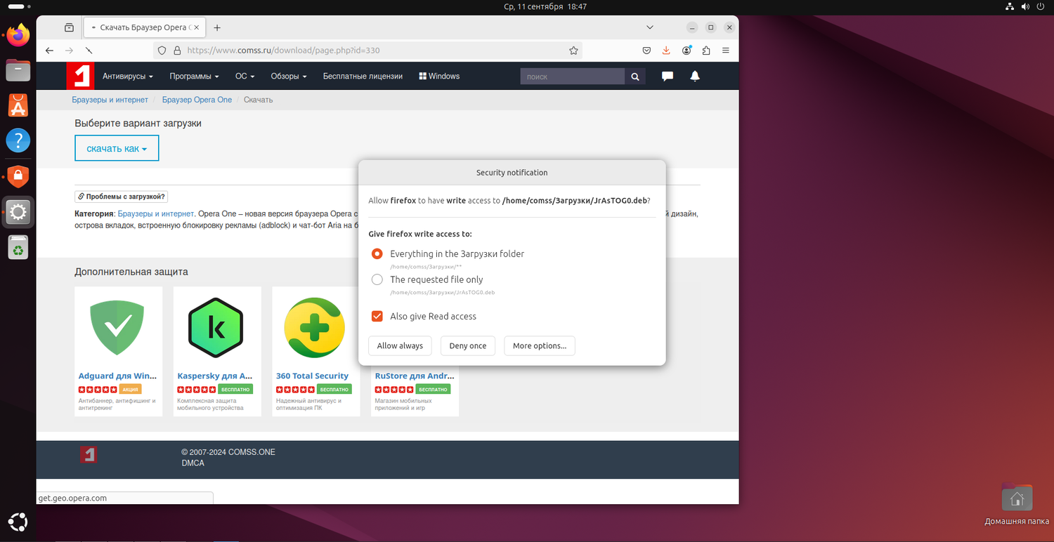Open the "Kaspersky для A..." title link

click(x=215, y=376)
